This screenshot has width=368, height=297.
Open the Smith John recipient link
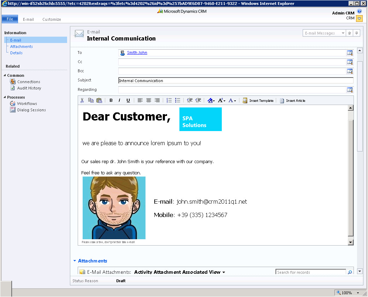tap(137, 53)
